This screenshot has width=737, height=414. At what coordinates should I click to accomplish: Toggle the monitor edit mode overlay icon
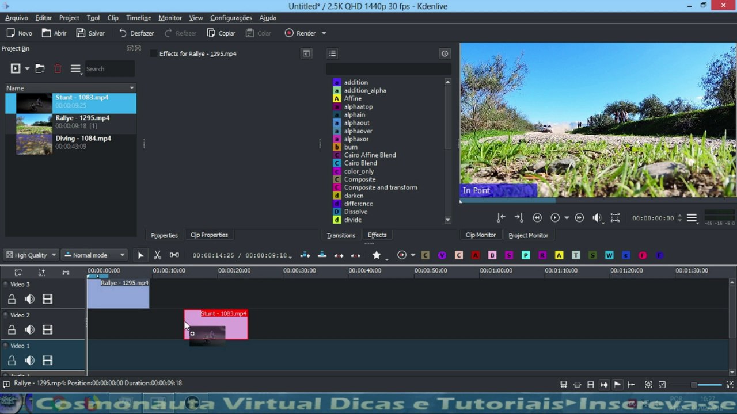(x=615, y=218)
